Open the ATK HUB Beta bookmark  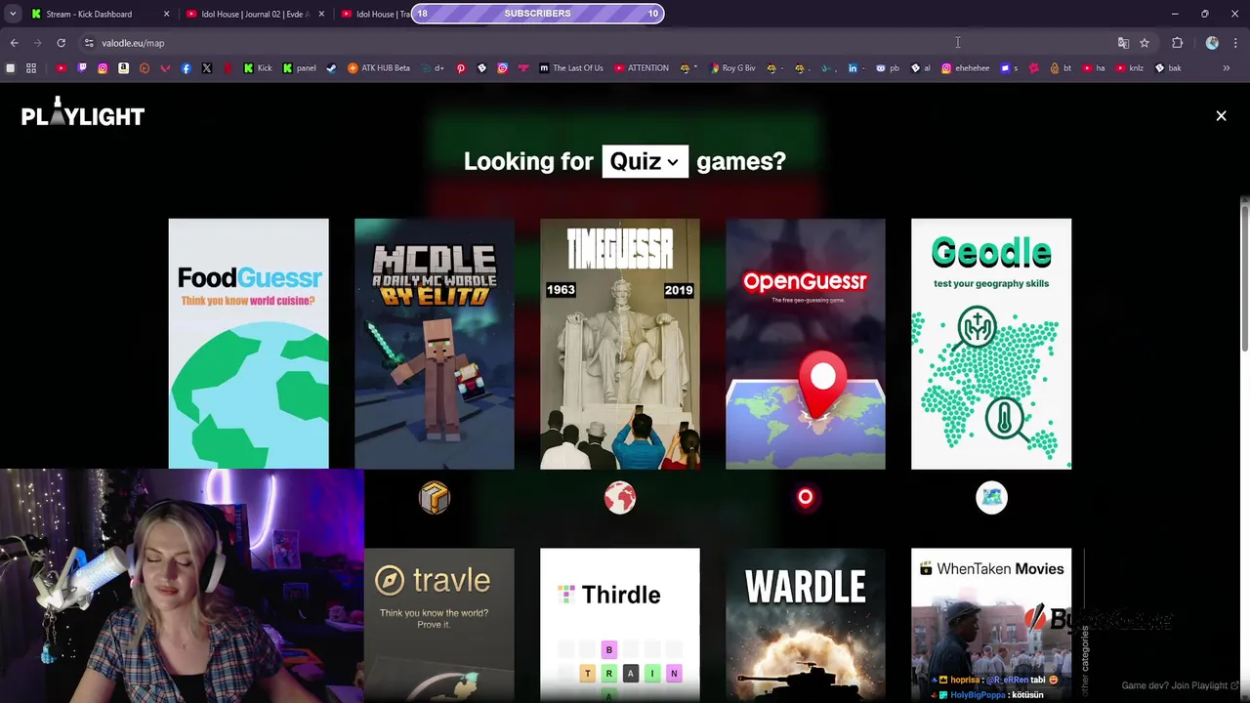tap(378, 68)
